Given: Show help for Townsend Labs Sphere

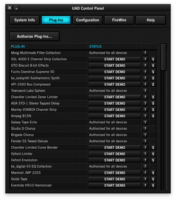Looking at the screenshot, I should [145, 91].
